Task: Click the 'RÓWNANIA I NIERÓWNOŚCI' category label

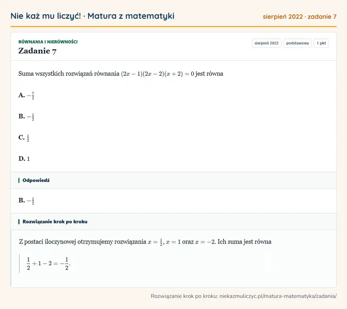Action: (x=48, y=42)
